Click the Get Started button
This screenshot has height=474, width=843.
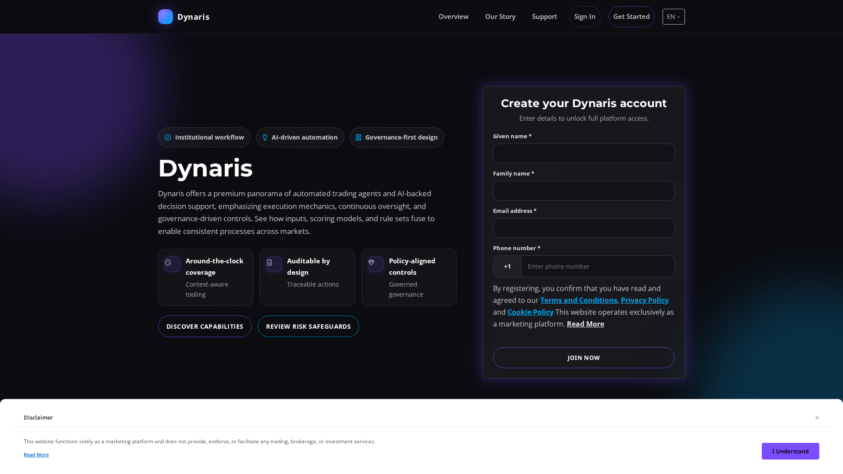(x=631, y=17)
